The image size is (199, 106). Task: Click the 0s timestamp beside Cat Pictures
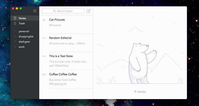[x=44, y=20]
